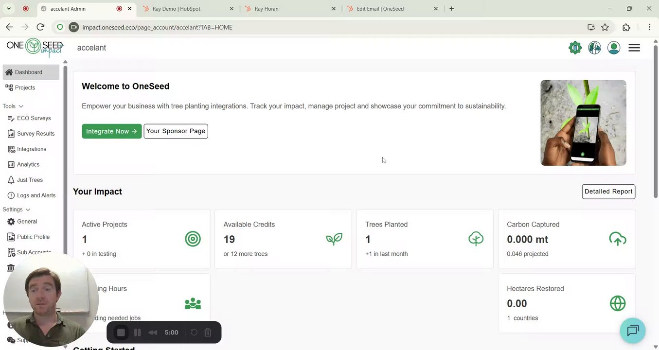659x350 pixels.
Task: Open the chat support bubble
Action: (x=632, y=331)
